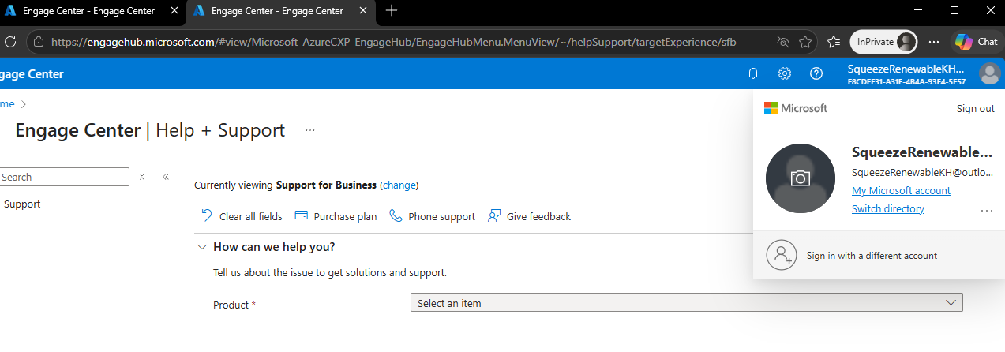Collapse the sidebar with double chevron
1005x352 pixels.
[166, 177]
